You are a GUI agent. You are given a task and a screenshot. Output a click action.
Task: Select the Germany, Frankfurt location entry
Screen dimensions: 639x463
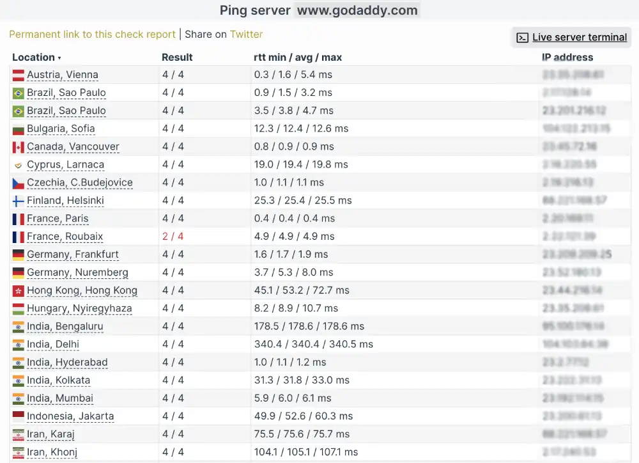click(72, 255)
